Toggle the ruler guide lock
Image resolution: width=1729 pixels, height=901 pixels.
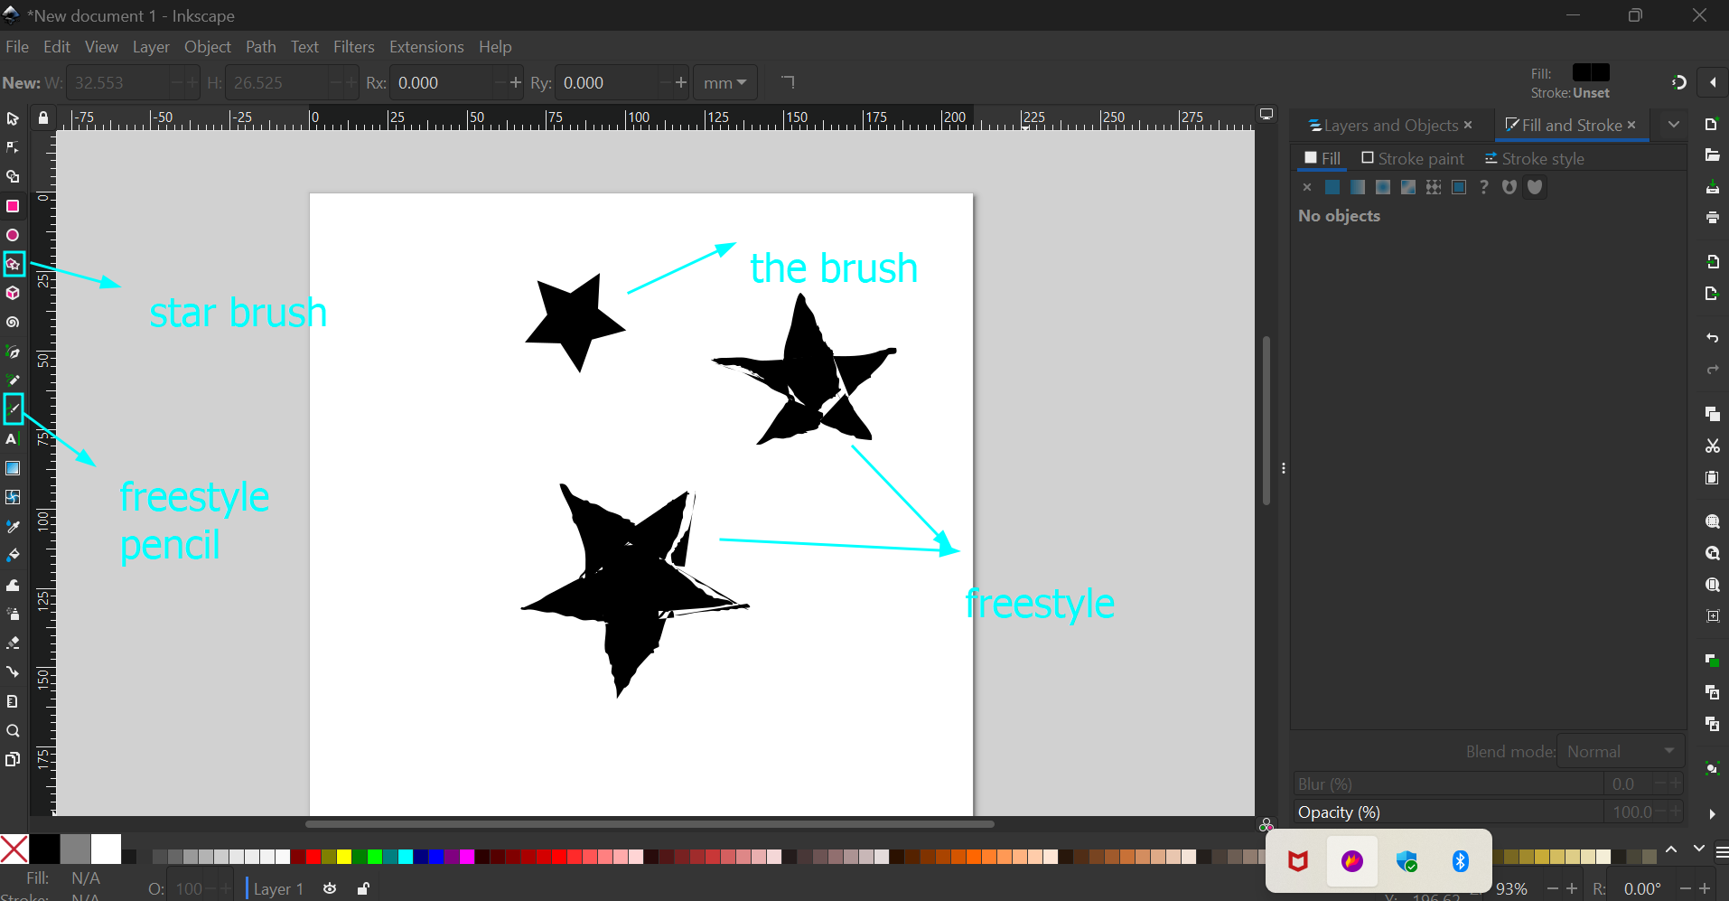tap(42, 117)
